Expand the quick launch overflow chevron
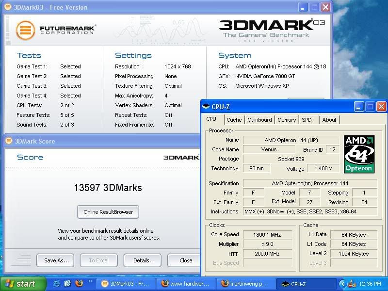Viewport: 388px width, 291px height. click(x=90, y=282)
